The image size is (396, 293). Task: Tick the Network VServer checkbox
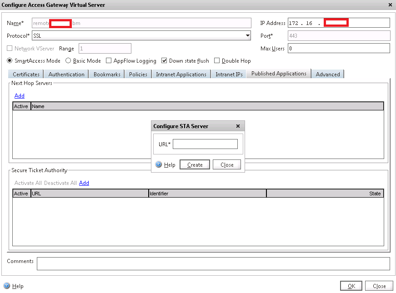[10, 48]
